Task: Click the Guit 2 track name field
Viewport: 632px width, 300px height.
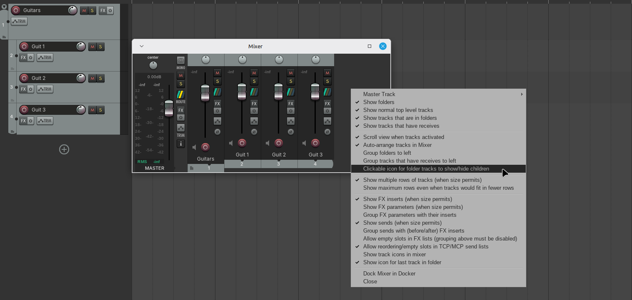Action: [x=52, y=78]
